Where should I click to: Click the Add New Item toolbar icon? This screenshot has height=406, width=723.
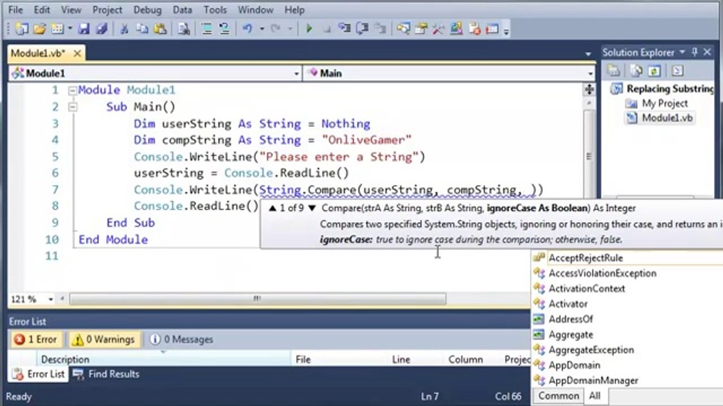pos(57,29)
